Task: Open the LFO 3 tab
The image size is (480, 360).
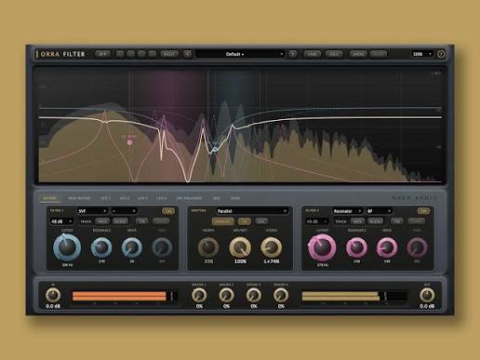Action: click(143, 198)
